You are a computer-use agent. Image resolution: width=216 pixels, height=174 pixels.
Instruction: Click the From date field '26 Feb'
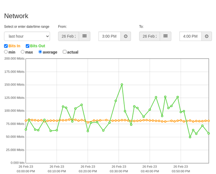69,36
